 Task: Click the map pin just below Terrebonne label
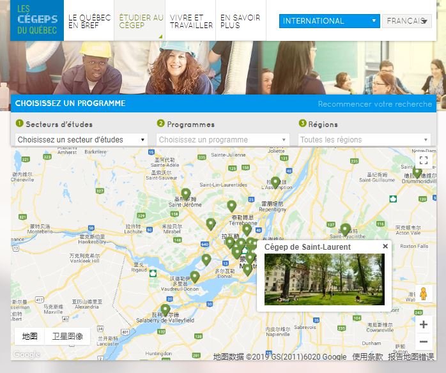pyautogui.click(x=247, y=230)
